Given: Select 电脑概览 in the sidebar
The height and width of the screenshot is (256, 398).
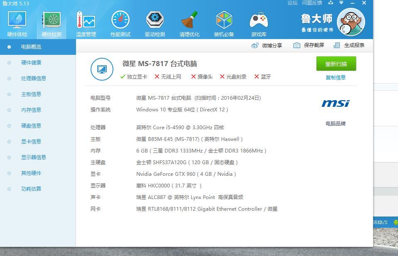Looking at the screenshot, I should click(38, 47).
